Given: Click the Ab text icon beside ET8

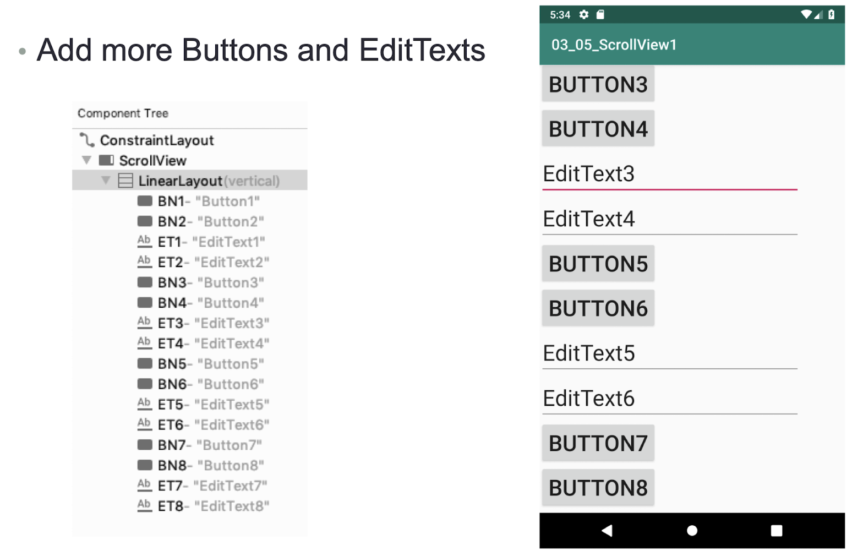Looking at the screenshot, I should pos(144,505).
